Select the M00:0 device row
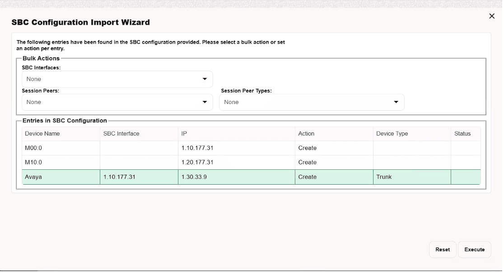The width and height of the screenshot is (504, 272). (x=61, y=148)
